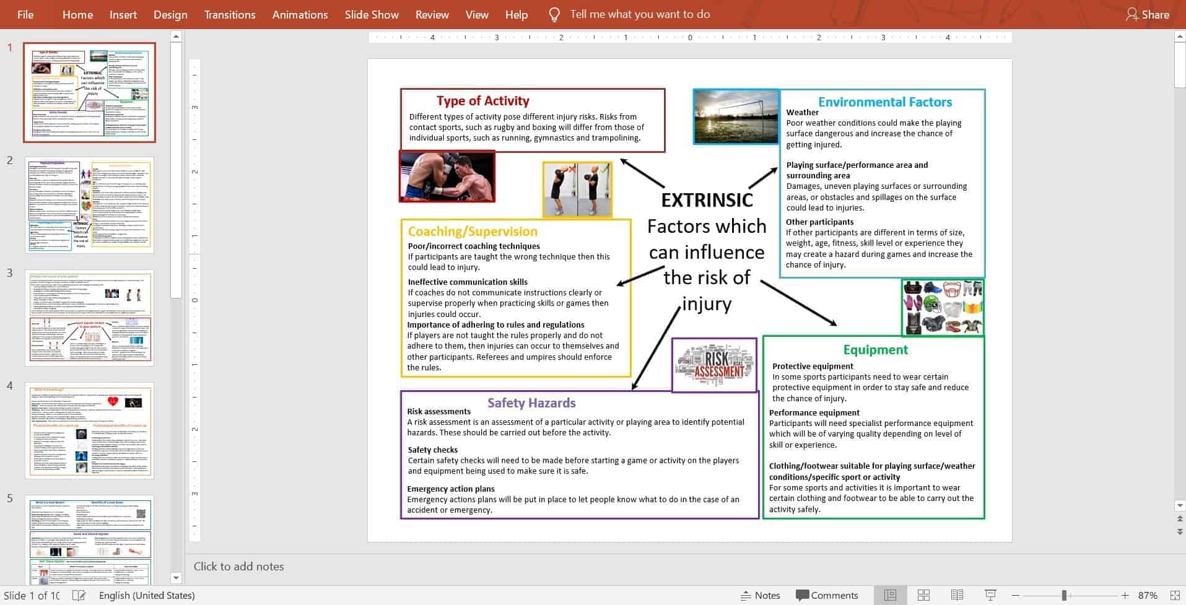Select Normal view button
This screenshot has height=605, width=1186.
890,595
